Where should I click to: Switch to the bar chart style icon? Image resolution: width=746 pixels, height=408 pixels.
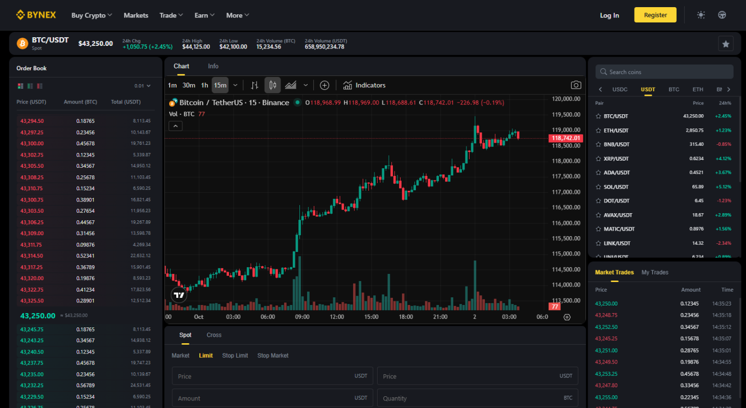click(254, 85)
